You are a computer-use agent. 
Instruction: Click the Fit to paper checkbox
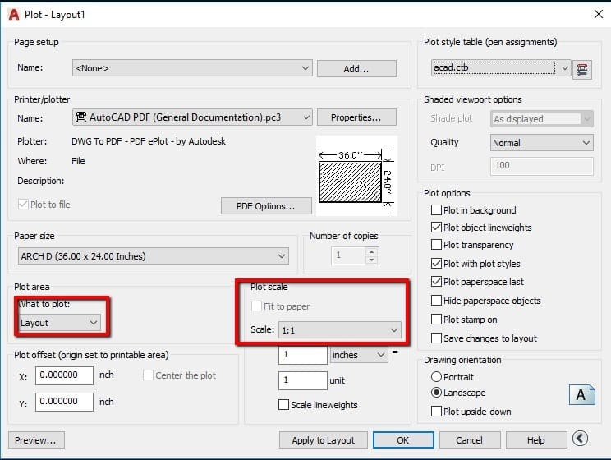click(256, 306)
